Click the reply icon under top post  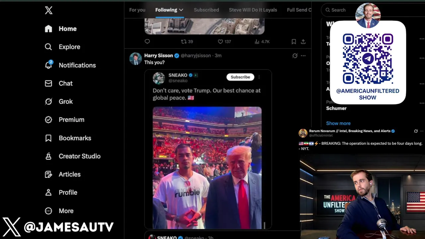pos(147,41)
